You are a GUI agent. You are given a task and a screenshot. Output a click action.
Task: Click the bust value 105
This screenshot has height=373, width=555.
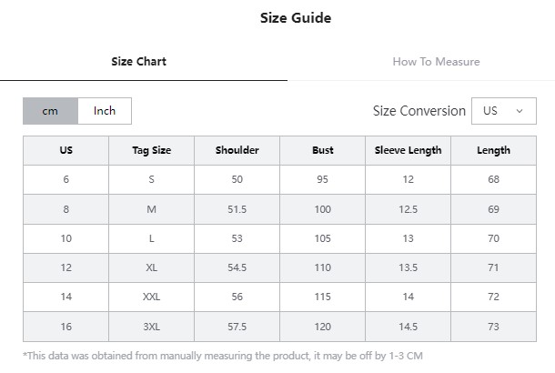click(322, 238)
